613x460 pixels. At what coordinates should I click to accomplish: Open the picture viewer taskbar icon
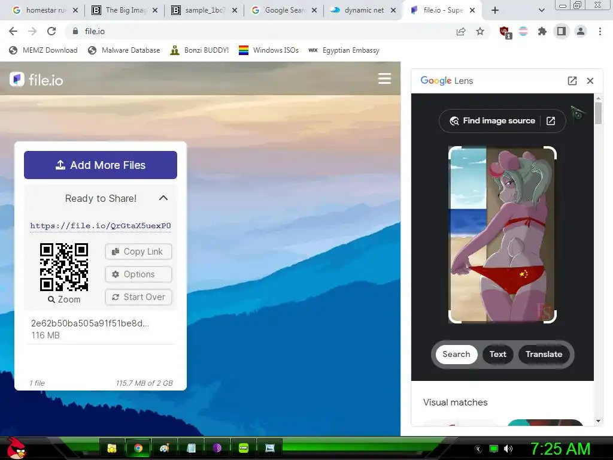pos(270,448)
